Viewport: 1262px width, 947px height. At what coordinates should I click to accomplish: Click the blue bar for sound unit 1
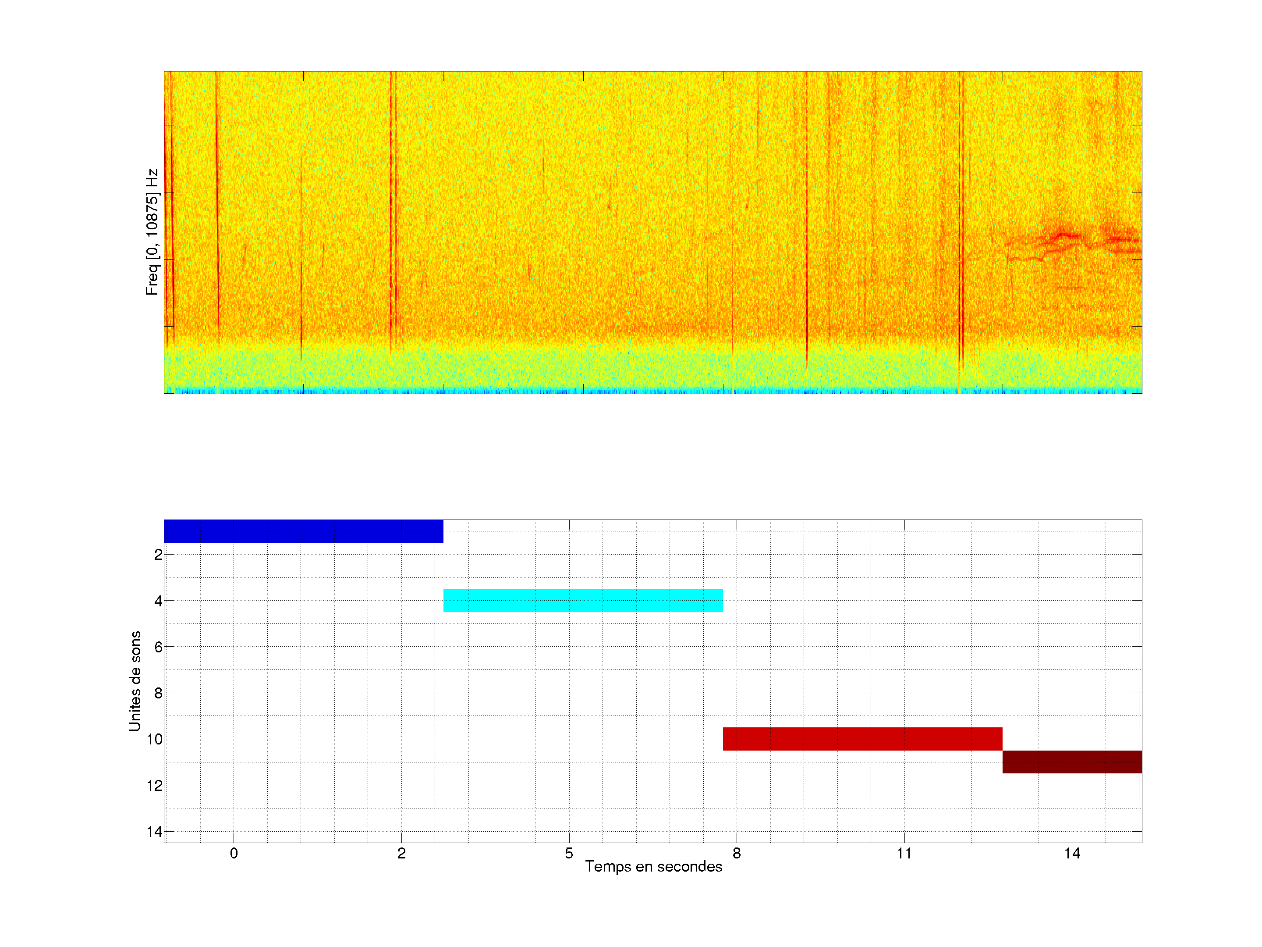click(x=303, y=531)
